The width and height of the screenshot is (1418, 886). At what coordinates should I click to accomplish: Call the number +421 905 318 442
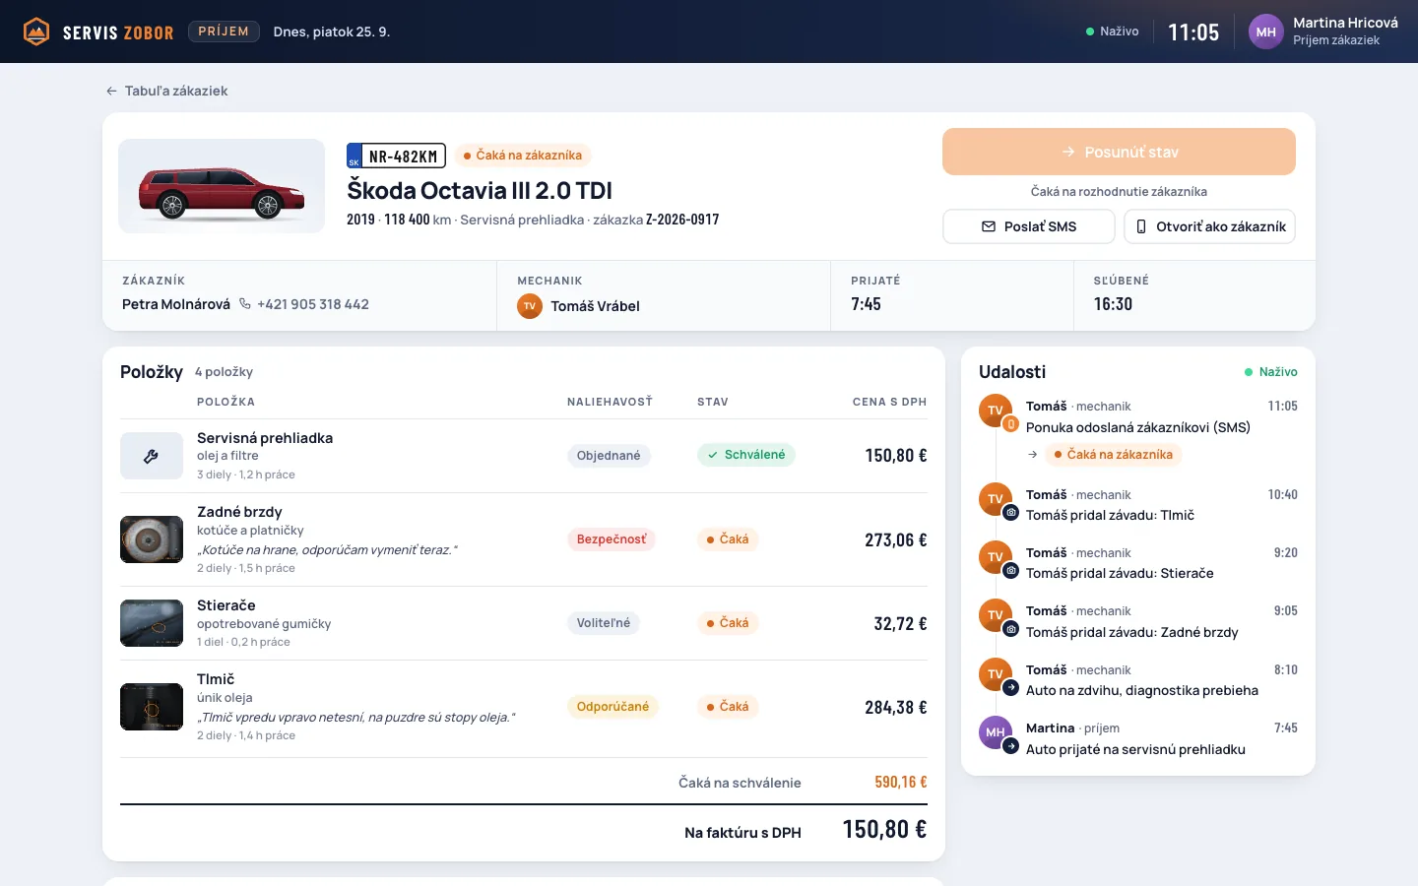point(313,304)
